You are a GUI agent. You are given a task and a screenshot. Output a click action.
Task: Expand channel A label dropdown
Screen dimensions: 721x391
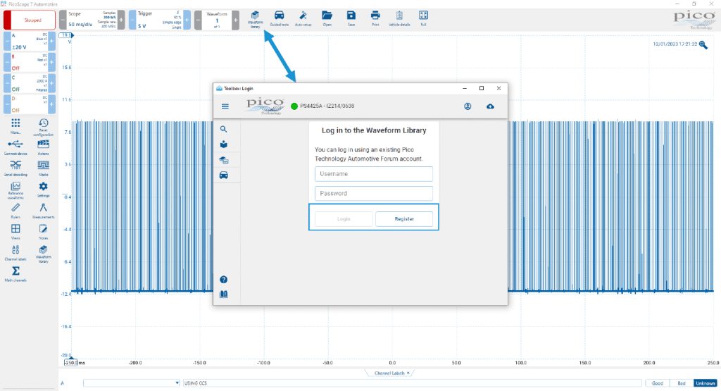177,383
